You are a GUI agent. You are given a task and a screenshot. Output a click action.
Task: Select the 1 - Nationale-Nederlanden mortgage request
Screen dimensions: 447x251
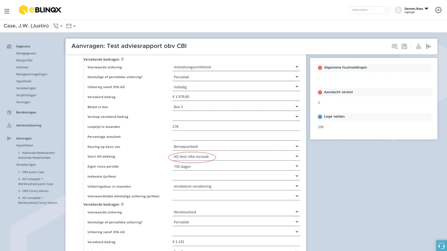[x=37, y=155]
